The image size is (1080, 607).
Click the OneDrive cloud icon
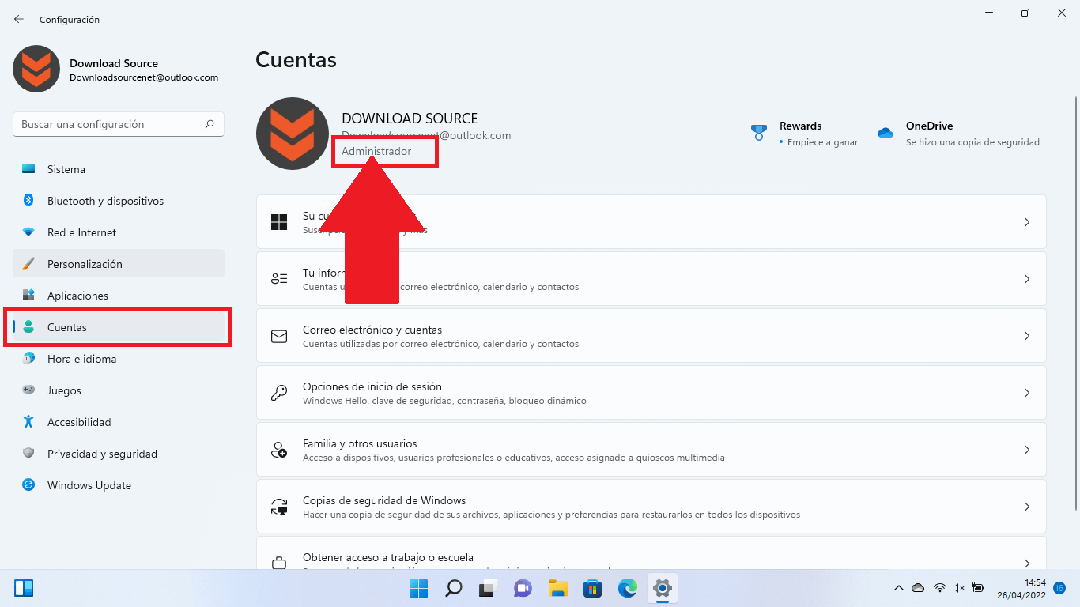click(886, 133)
